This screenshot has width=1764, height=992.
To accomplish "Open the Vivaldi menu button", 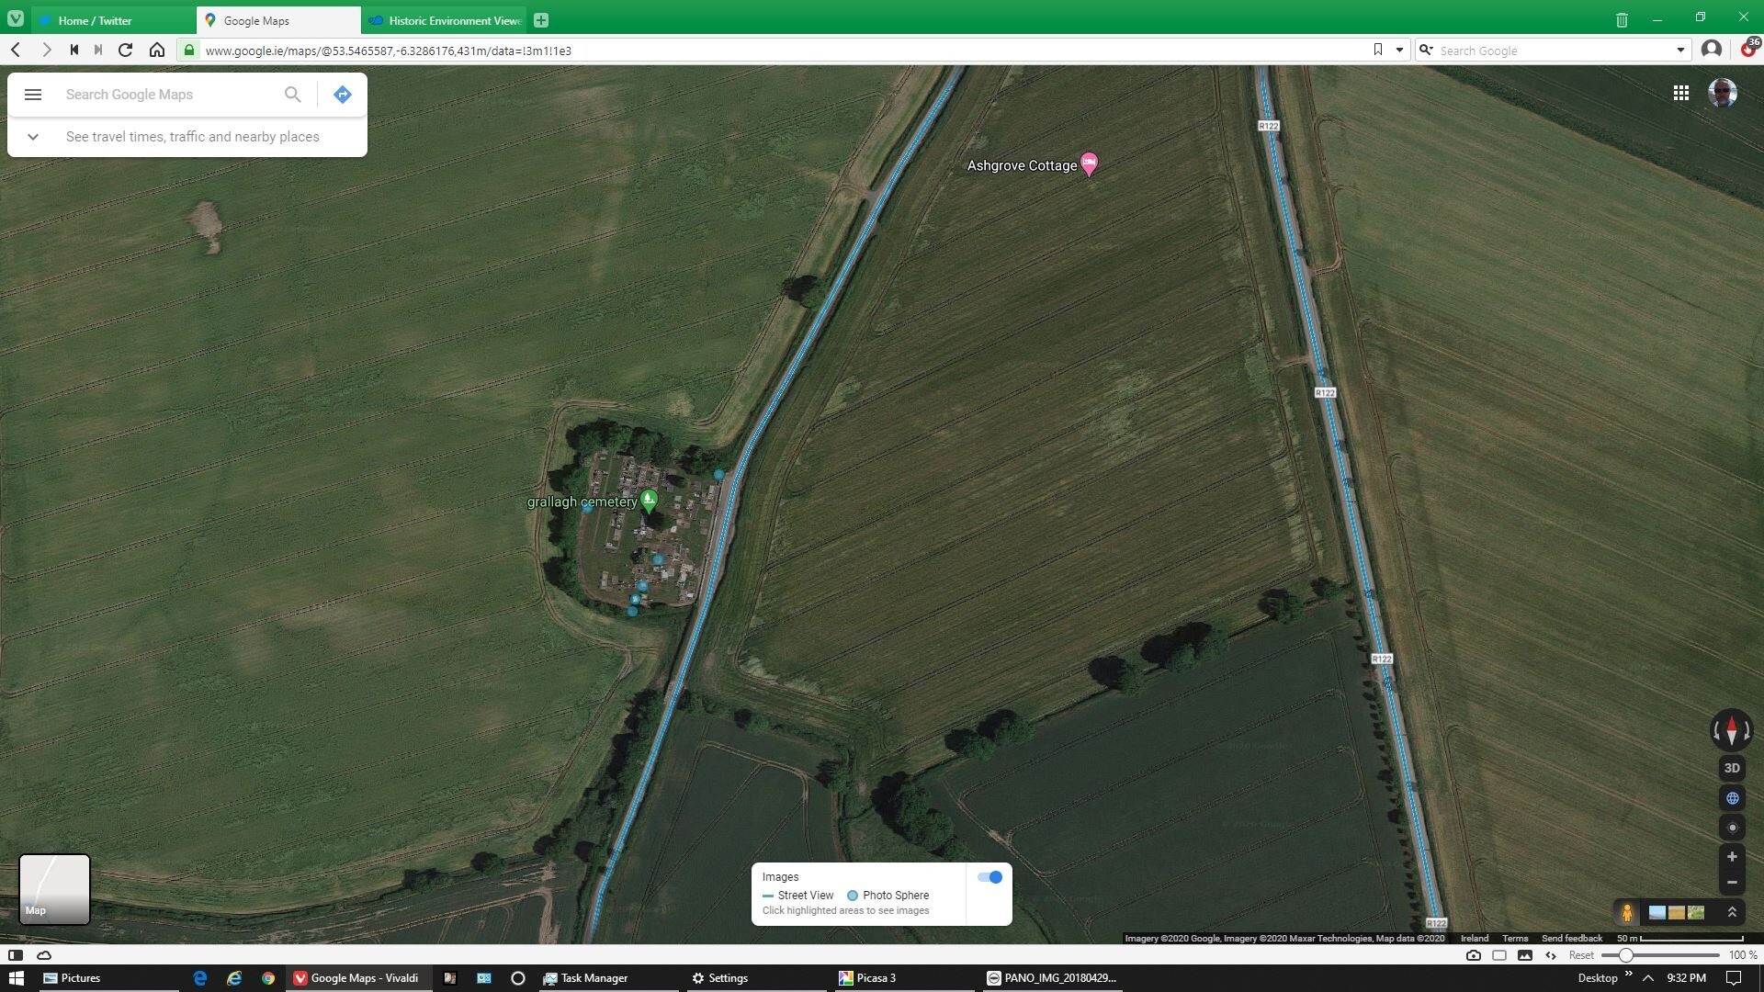I will click(x=15, y=19).
